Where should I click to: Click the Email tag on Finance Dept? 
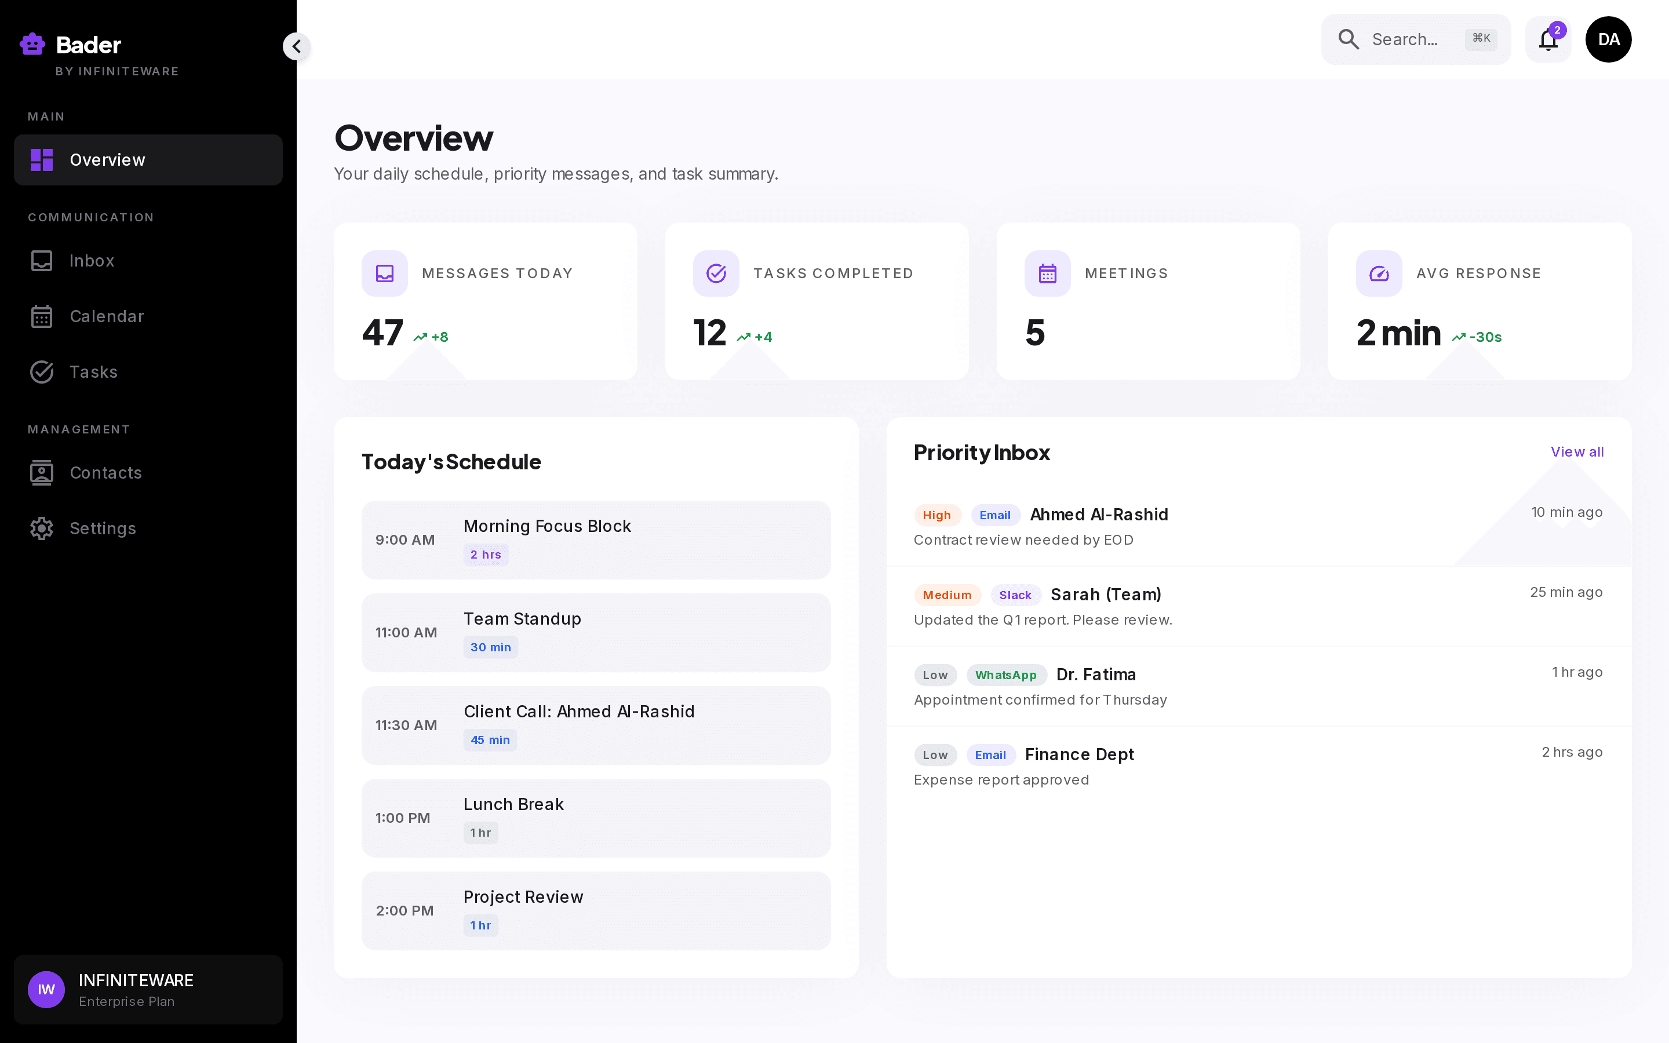990,756
